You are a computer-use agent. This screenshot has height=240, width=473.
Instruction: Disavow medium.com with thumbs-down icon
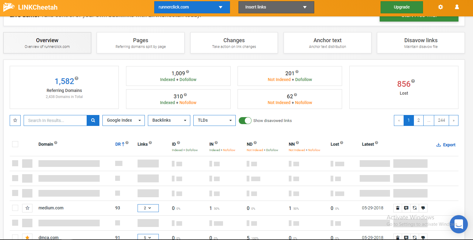click(423, 208)
